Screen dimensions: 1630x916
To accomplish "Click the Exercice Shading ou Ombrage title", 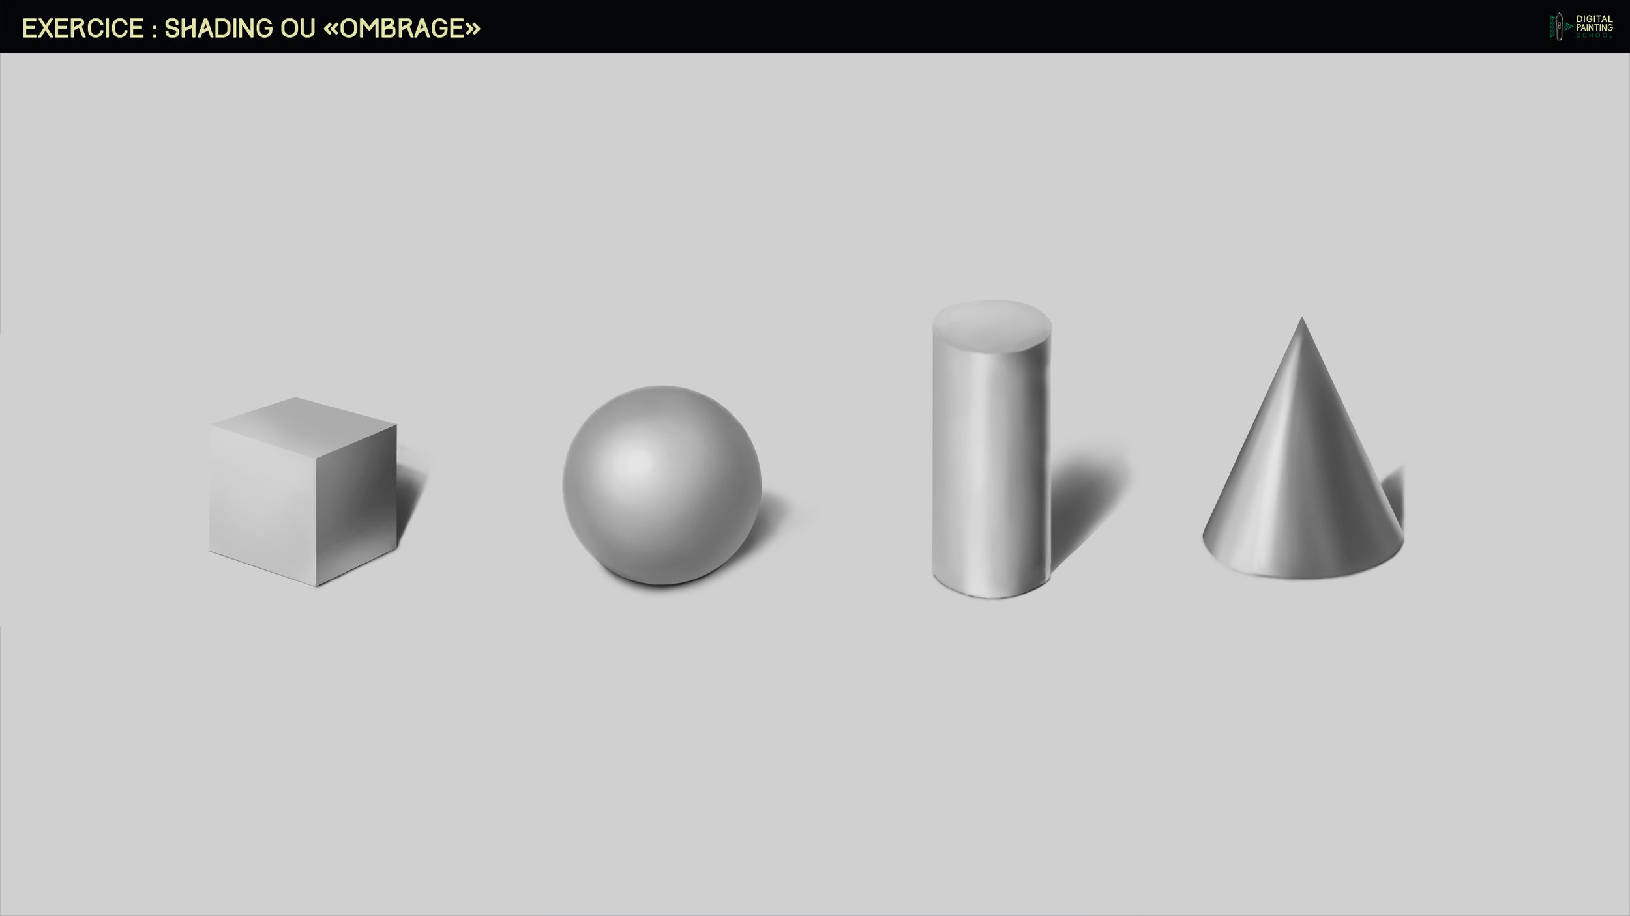I will coord(251,28).
